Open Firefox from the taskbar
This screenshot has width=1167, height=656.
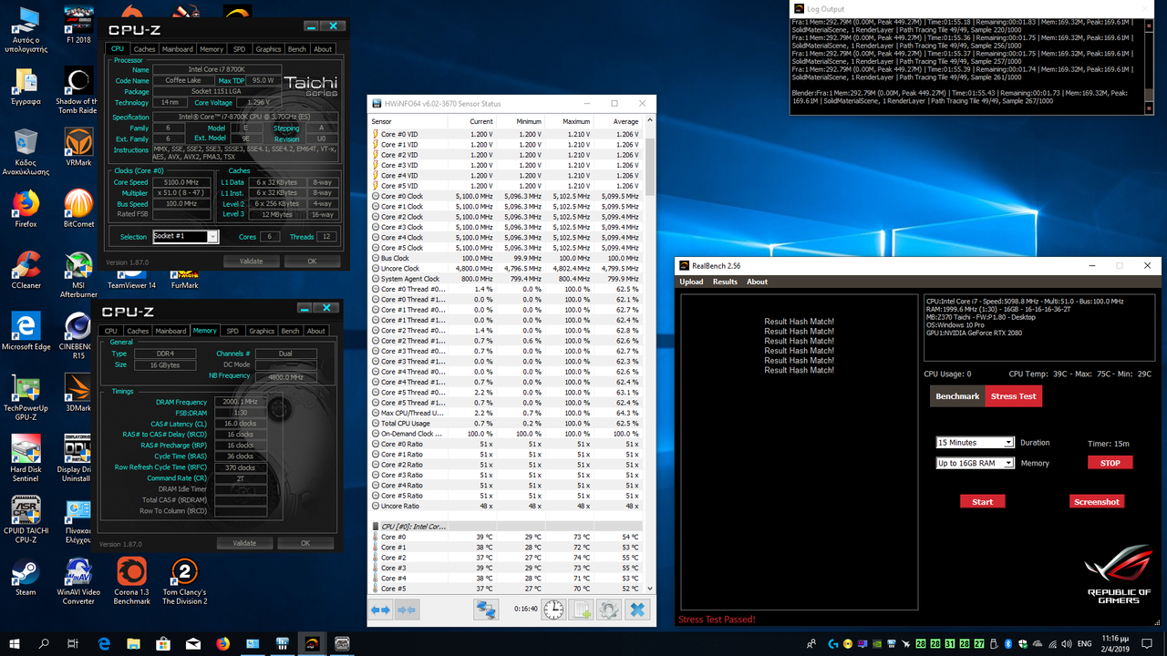(x=222, y=643)
